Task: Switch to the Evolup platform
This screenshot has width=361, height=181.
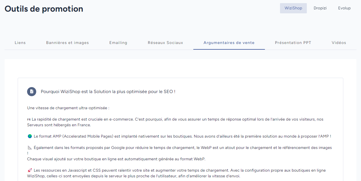Action: (x=344, y=8)
